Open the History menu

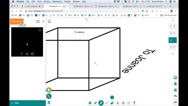coord(47,1)
